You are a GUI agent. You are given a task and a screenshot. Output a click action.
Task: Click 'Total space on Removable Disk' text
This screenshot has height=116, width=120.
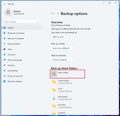point(71,29)
